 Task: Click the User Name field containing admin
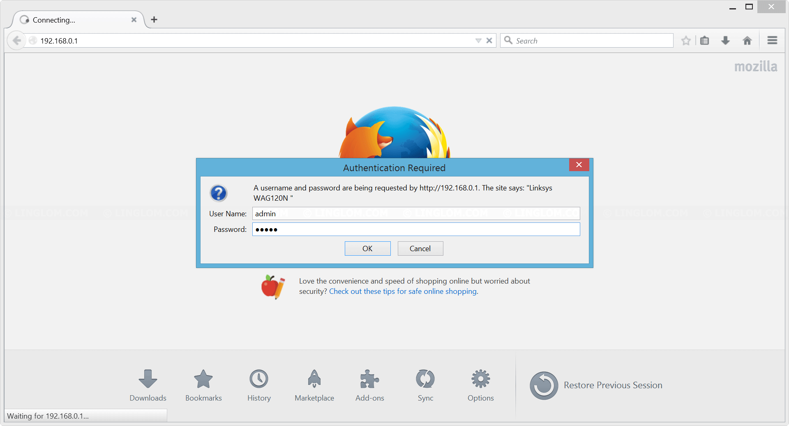click(416, 213)
